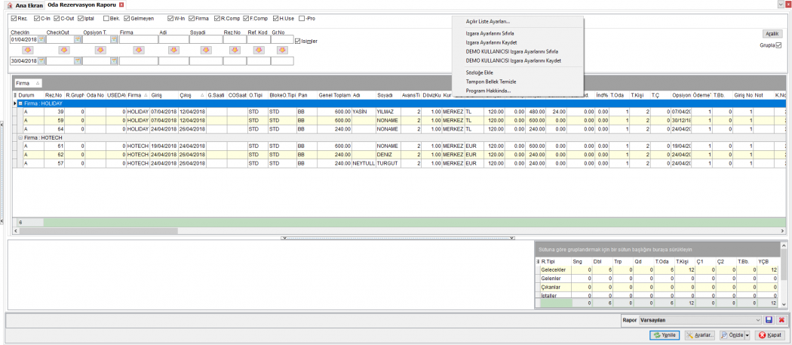This screenshot has height=345, width=792.
Task: Toggle the C-Out checkbox
Action: coord(57,19)
